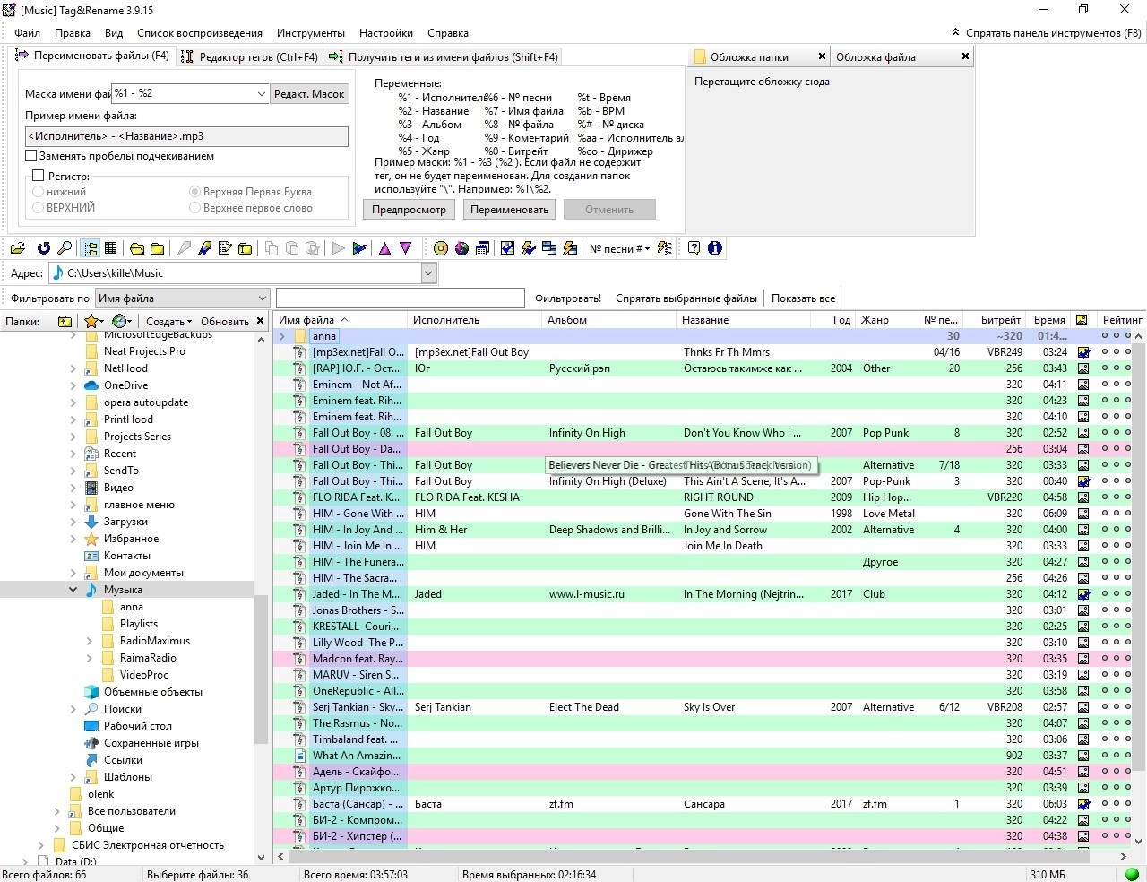1147x882 pixels.
Task: Open the Адрес path dropdown
Action: [x=428, y=273]
